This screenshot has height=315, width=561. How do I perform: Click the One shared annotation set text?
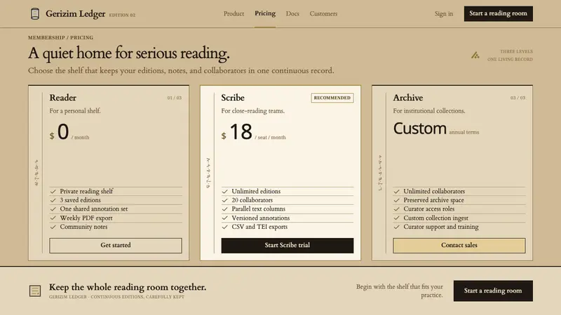point(94,209)
